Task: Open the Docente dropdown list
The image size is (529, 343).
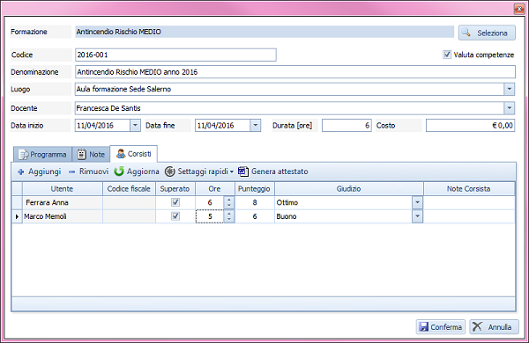Action: (x=510, y=108)
